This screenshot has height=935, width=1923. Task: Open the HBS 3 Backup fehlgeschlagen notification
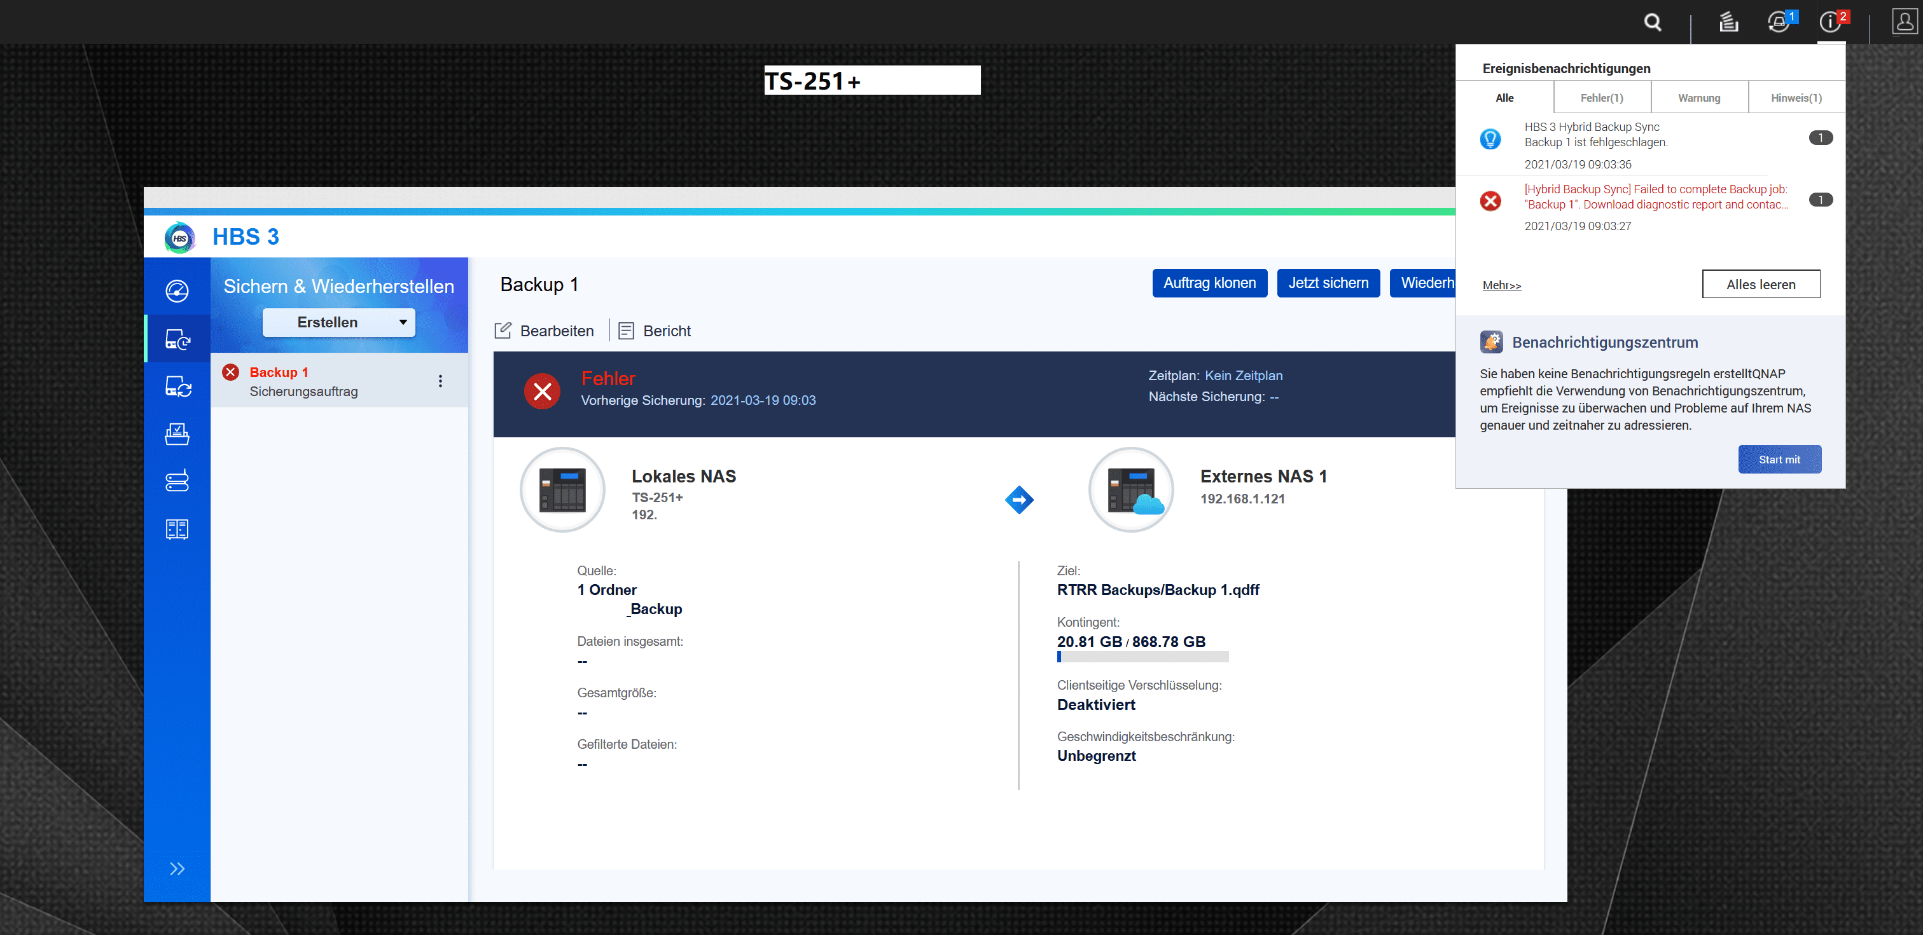[x=1649, y=145]
